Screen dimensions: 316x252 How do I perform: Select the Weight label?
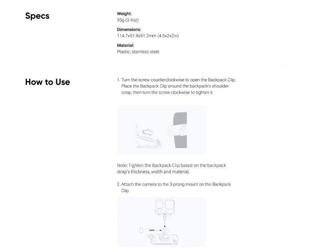124,14
